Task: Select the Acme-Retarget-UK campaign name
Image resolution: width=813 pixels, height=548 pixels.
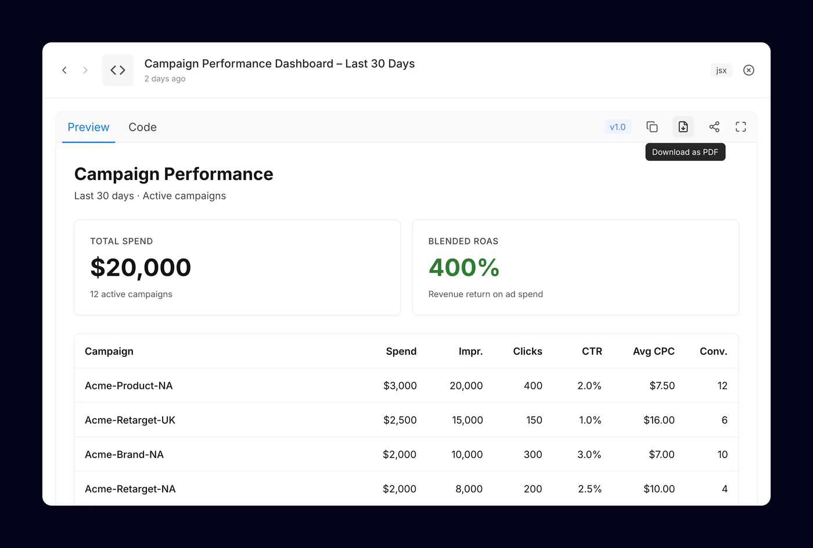Action: click(130, 420)
